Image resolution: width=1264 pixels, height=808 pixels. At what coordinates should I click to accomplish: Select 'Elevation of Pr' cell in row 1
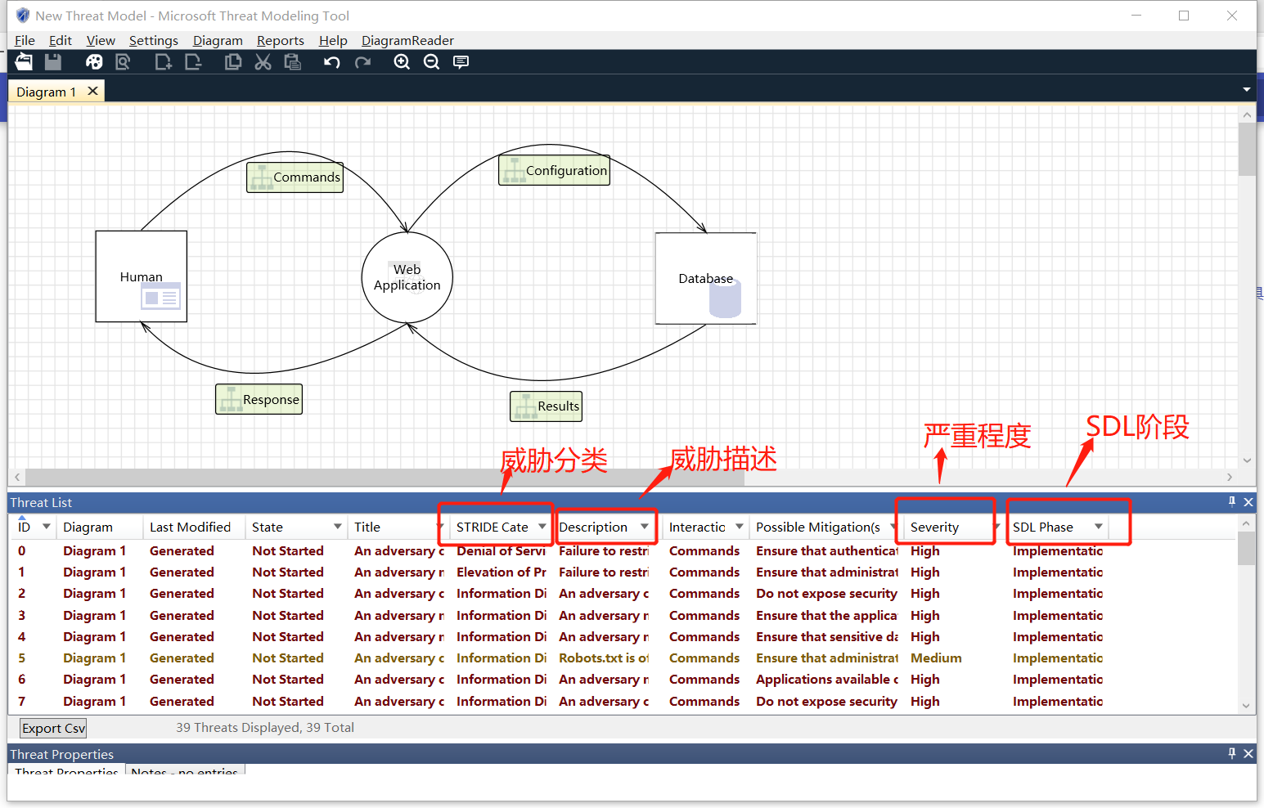(501, 572)
